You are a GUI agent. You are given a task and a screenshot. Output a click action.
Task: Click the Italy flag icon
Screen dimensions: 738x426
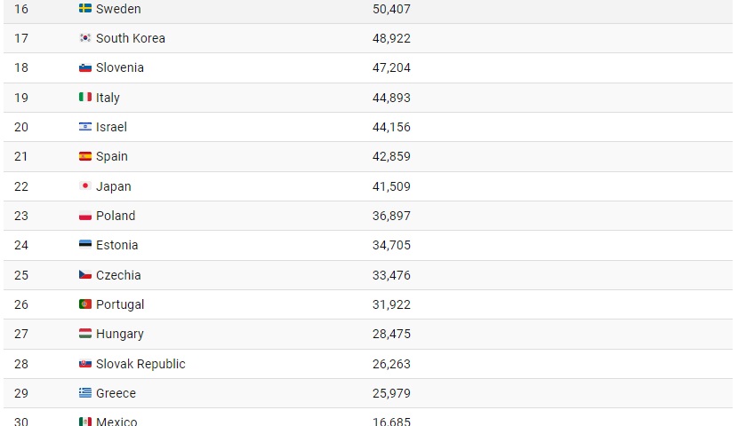pos(85,97)
